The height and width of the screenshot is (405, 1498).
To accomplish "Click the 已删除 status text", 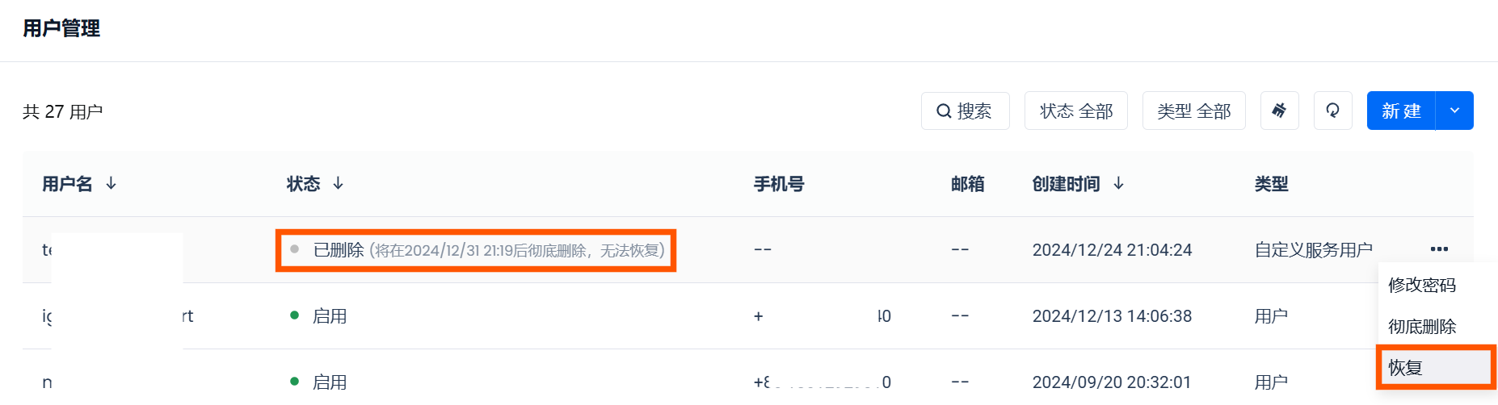I will click(x=339, y=250).
